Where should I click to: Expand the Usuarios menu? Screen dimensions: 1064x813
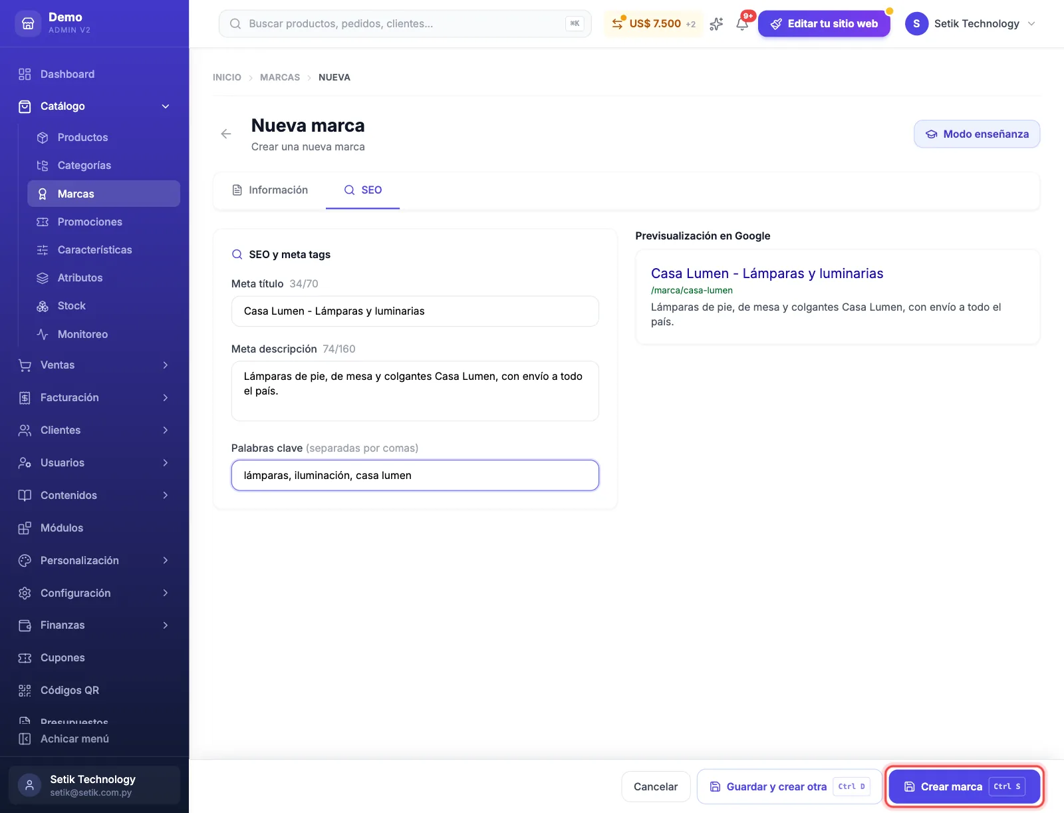94,462
